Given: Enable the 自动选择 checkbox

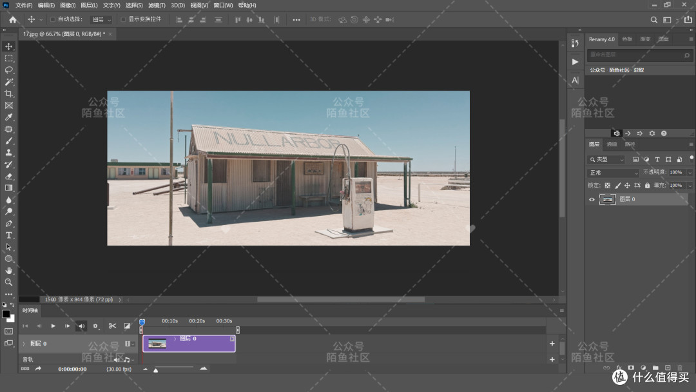Looking at the screenshot, I should pos(52,19).
